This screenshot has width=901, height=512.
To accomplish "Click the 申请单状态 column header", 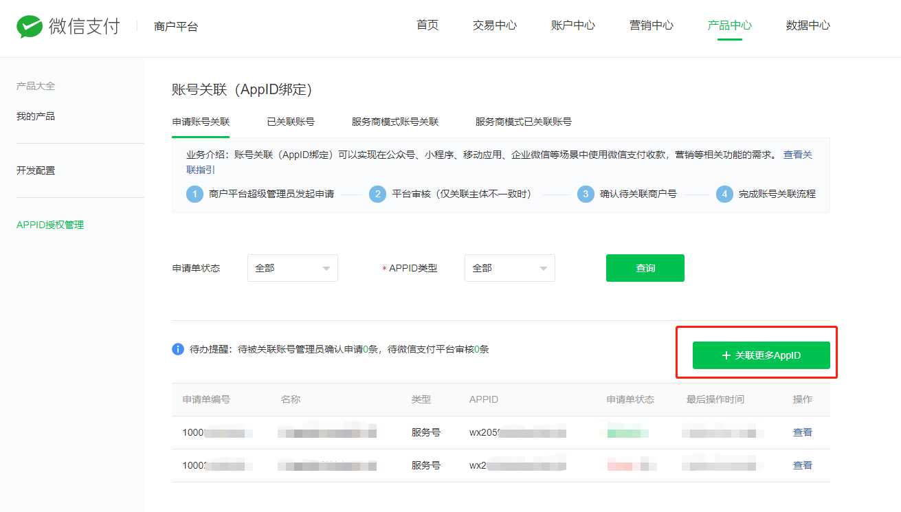I will pyautogui.click(x=630, y=399).
